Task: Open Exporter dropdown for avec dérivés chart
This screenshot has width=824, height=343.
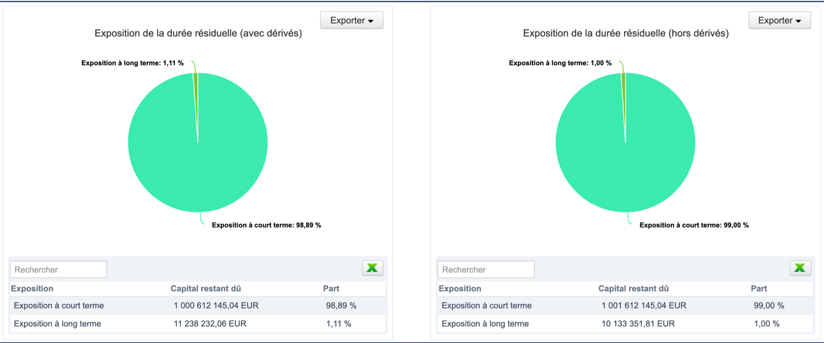Action: coord(352,21)
